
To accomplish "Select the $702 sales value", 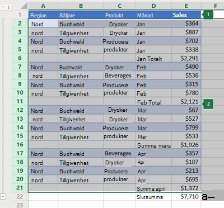I will [x=186, y=41].
